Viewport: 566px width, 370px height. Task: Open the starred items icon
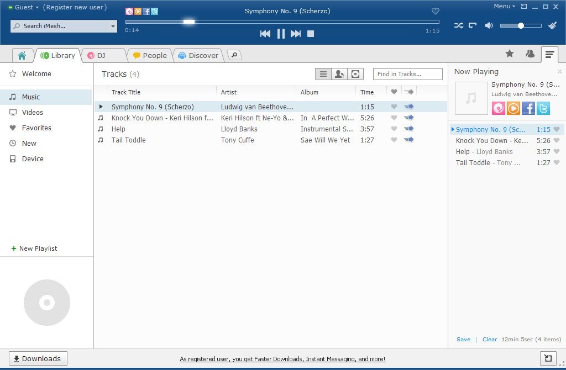click(x=510, y=54)
